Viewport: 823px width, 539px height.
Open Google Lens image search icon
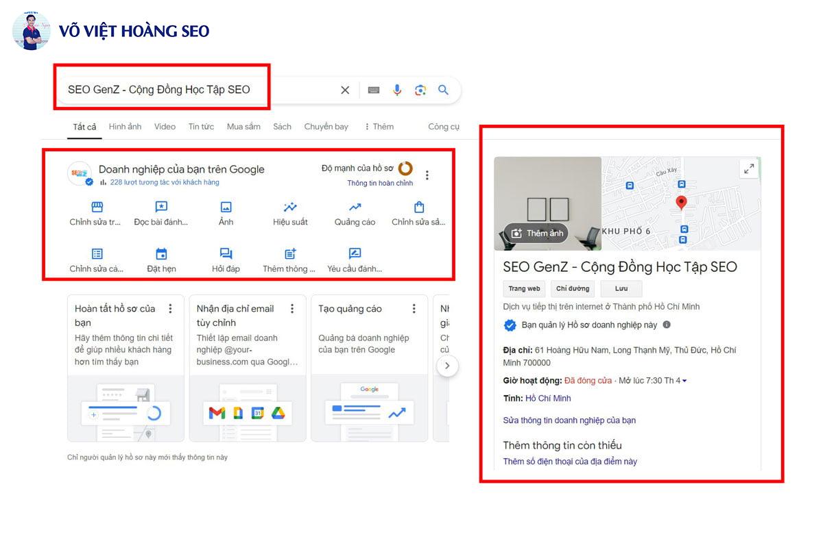[x=420, y=90]
